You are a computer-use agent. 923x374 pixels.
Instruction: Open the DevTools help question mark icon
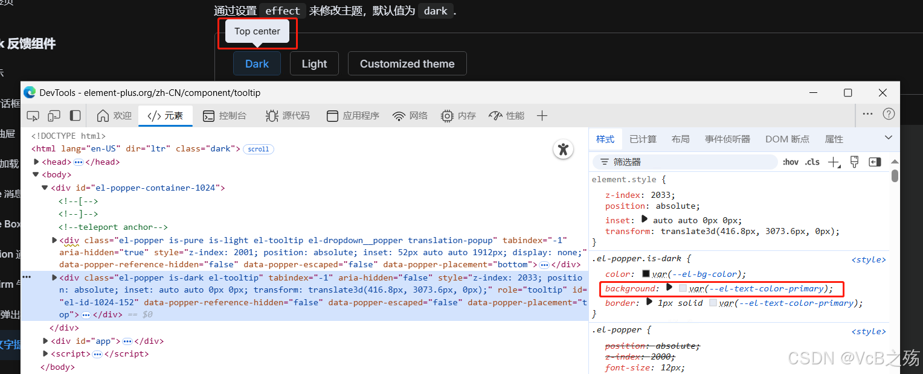(888, 114)
